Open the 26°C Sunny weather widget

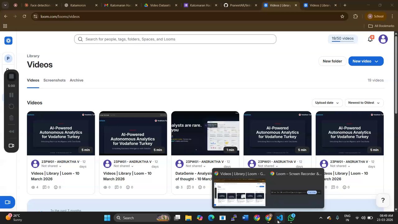(x=14, y=218)
